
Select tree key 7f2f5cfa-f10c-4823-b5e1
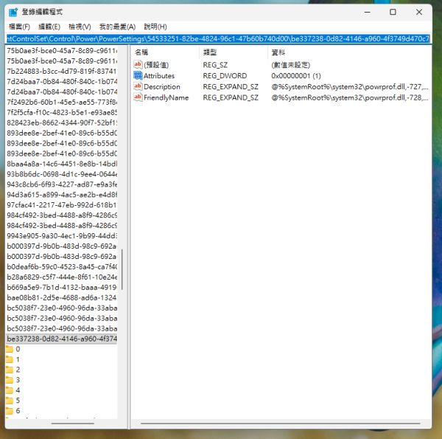coord(62,112)
